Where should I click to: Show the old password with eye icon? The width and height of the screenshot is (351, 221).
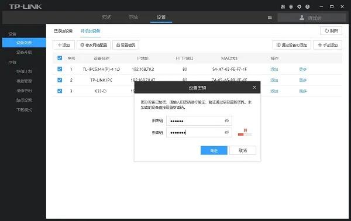point(226,121)
